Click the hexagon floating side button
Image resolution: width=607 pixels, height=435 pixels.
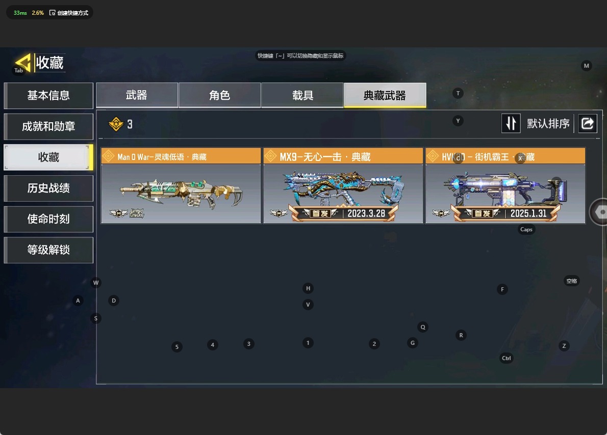pos(600,211)
